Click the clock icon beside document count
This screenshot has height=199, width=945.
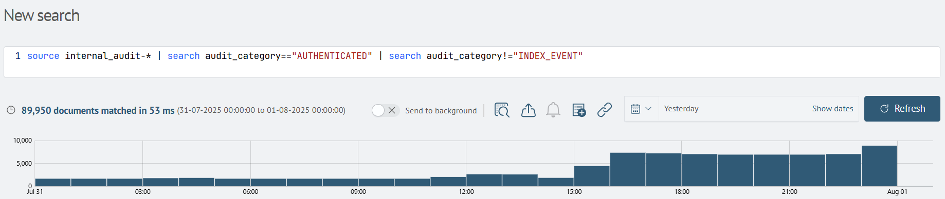click(11, 110)
